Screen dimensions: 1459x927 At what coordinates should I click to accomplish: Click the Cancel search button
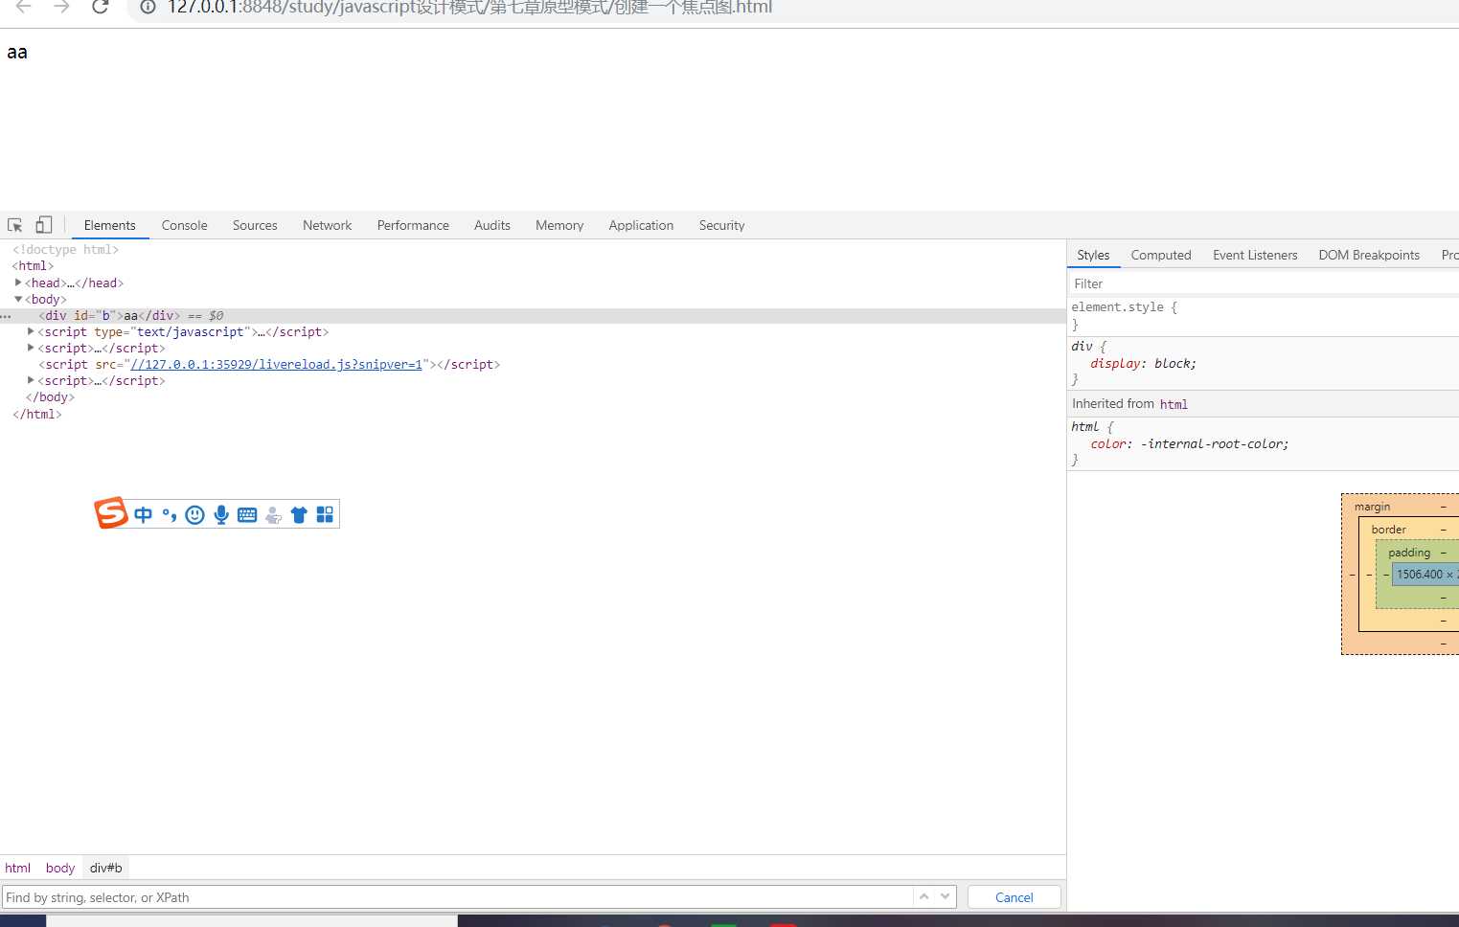tap(1014, 897)
